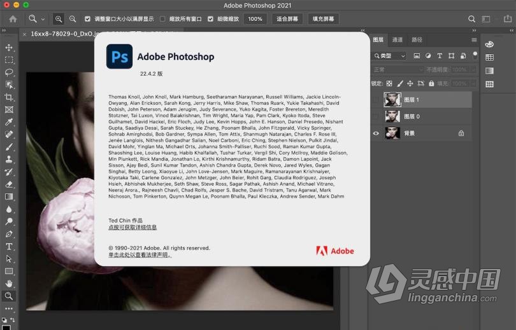This screenshot has width=516, height=330.
Task: Select the Object Selection tool
Action: pyautogui.click(x=9, y=85)
